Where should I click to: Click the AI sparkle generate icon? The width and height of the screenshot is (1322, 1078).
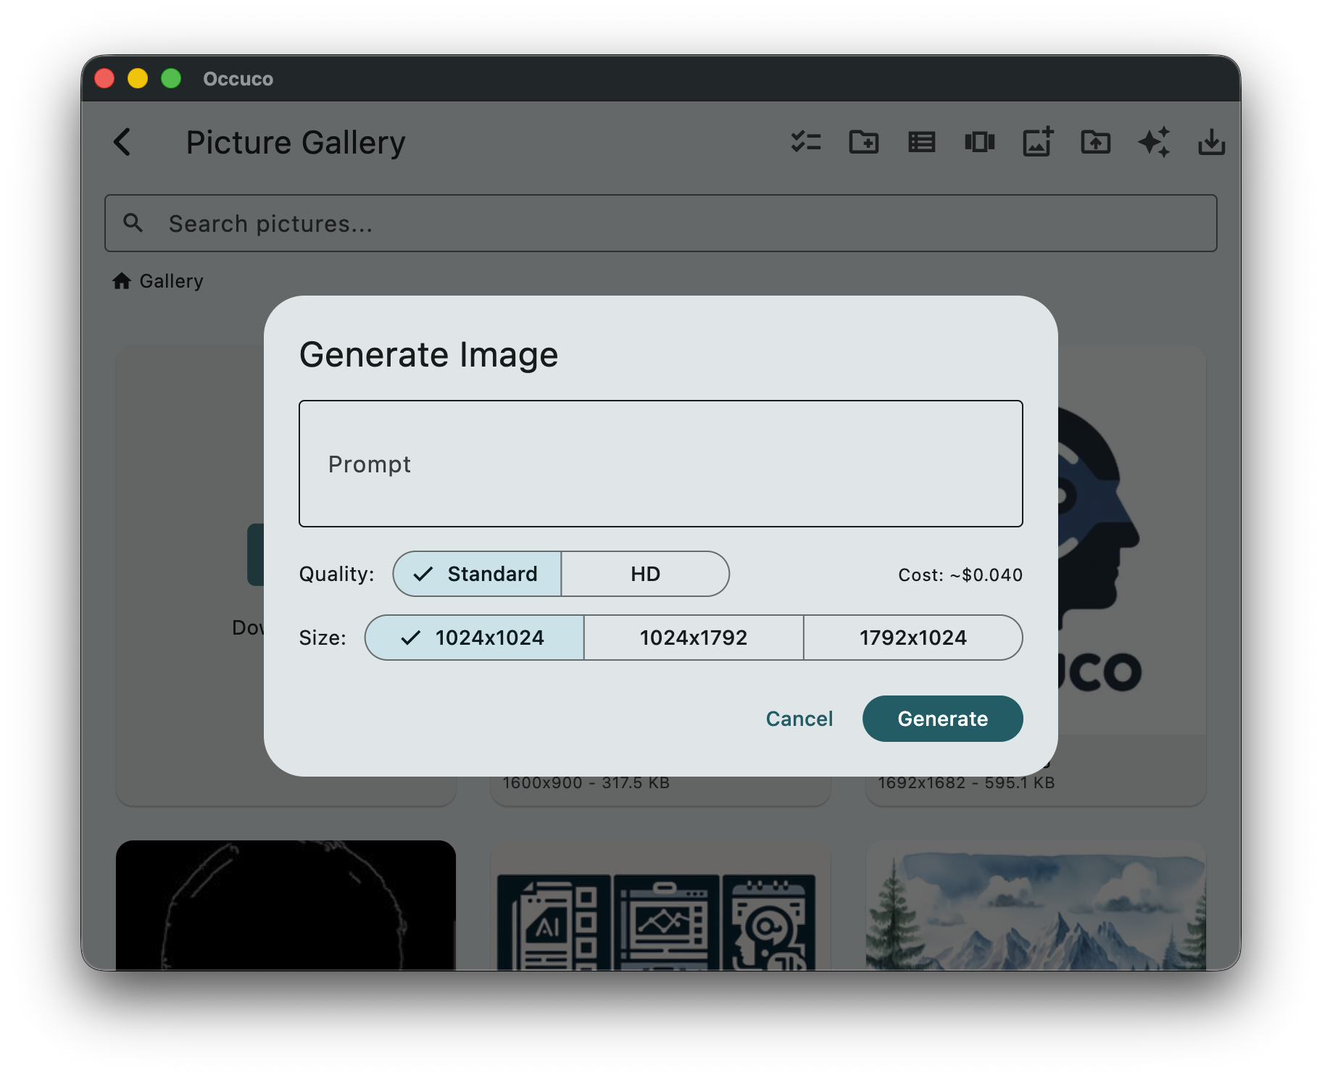tap(1153, 142)
